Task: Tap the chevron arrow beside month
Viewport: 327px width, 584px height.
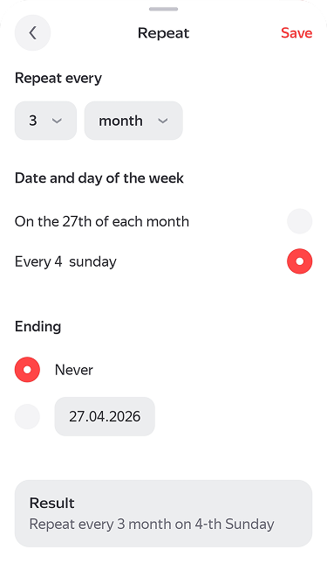Action: [x=163, y=121]
